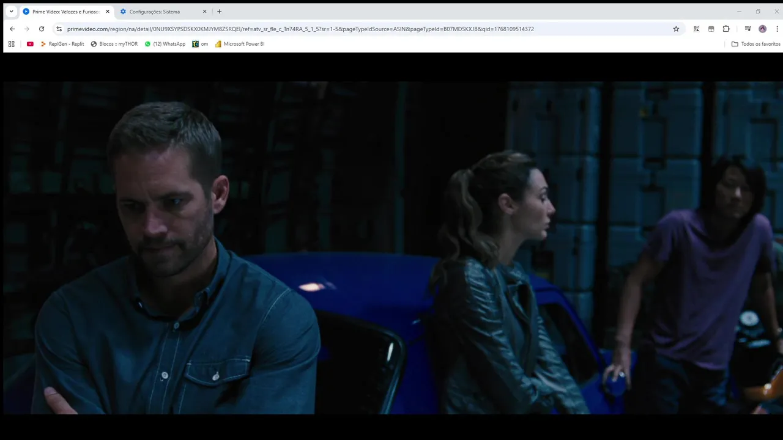
Task: Open the QR code extension icon
Action: pos(696,29)
